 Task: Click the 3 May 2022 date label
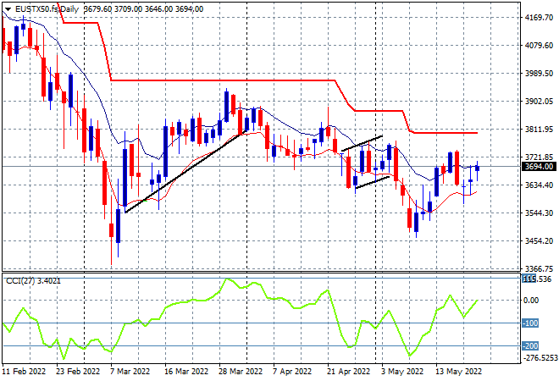402,372
